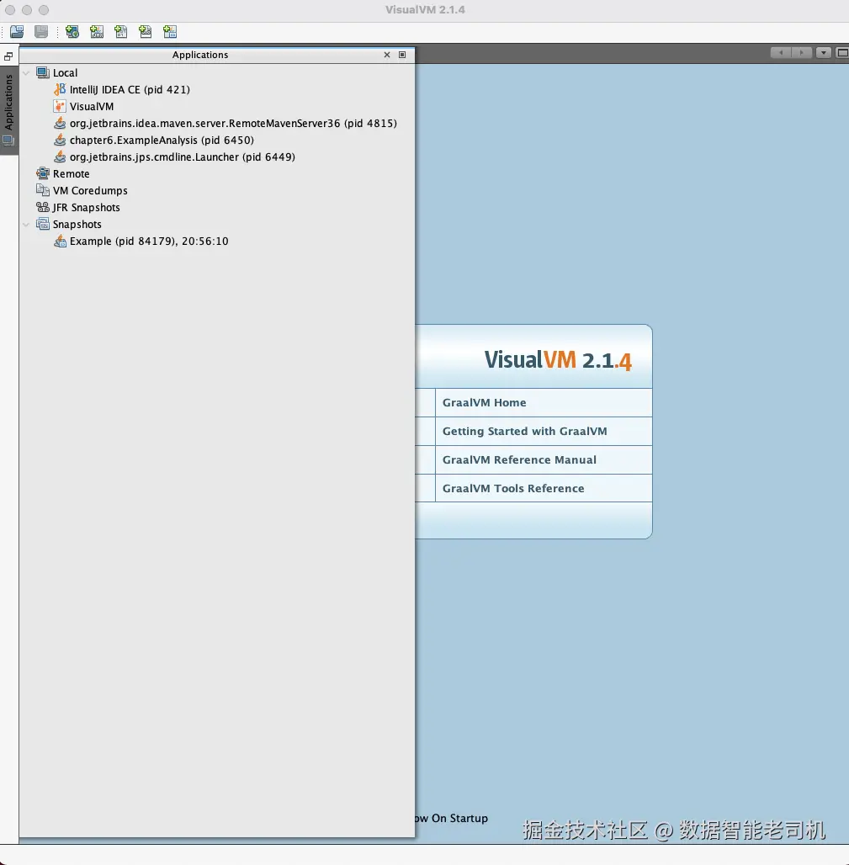Select the JFR Snapshots node
This screenshot has height=865, width=849.
coord(86,208)
